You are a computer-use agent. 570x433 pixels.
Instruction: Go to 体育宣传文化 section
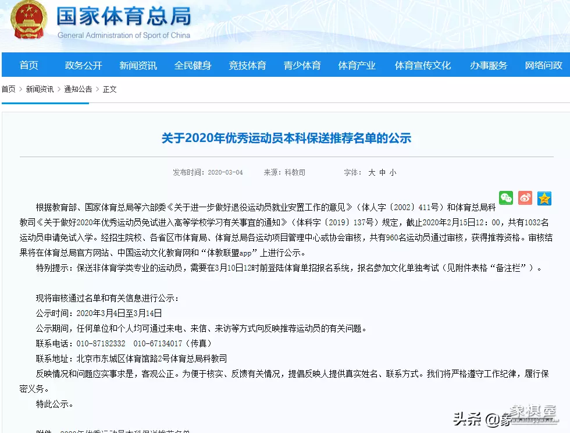422,65
